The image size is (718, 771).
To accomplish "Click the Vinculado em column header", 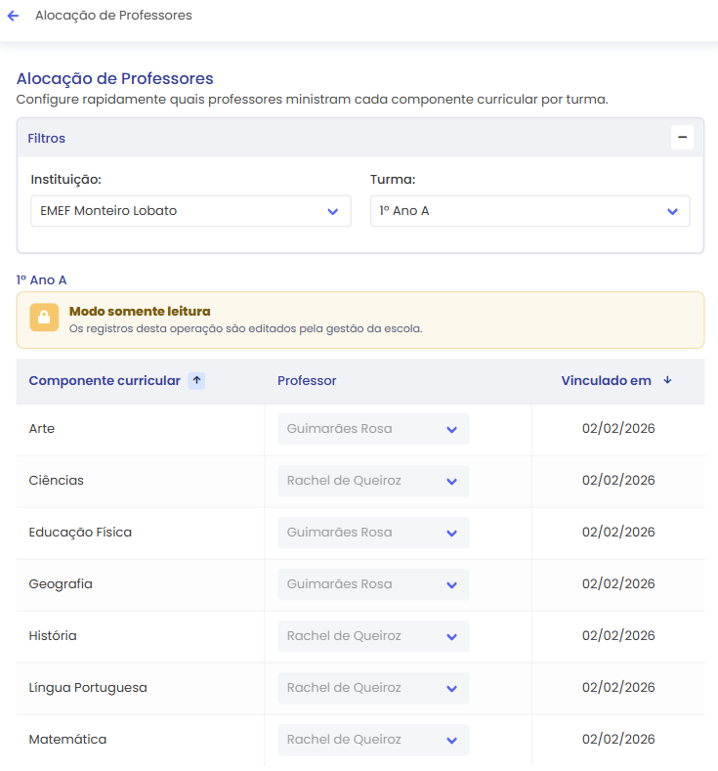I will (606, 380).
